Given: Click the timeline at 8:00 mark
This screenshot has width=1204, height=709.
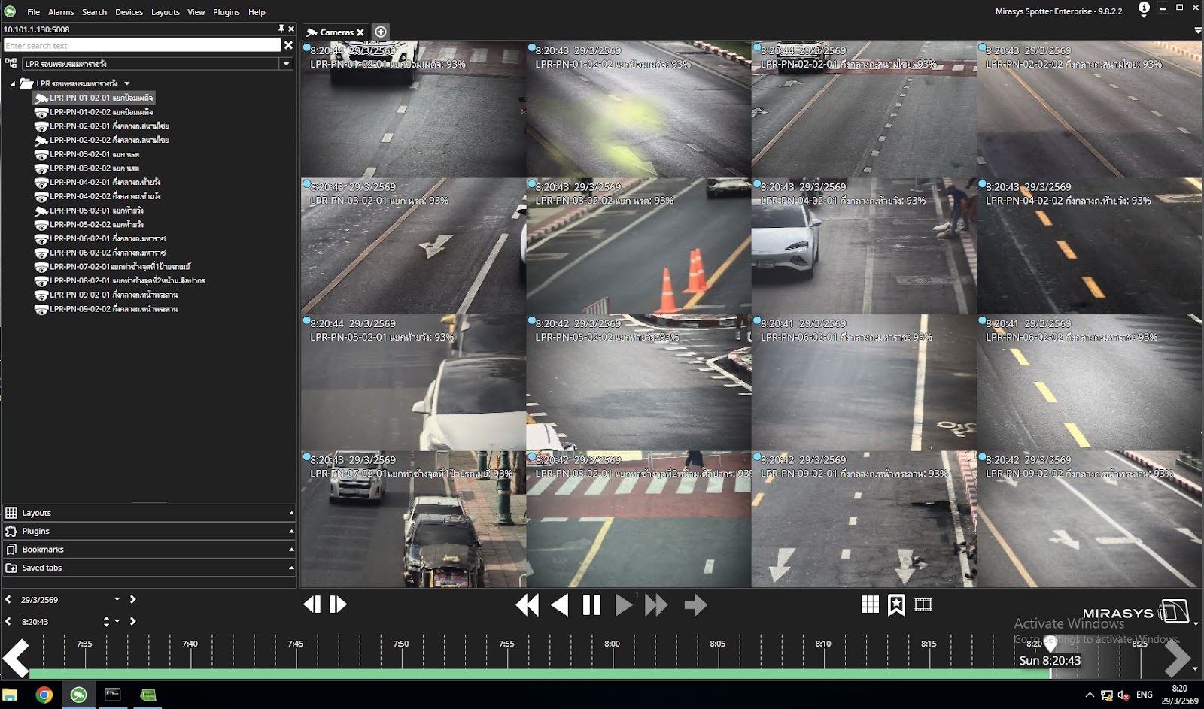Looking at the screenshot, I should pyautogui.click(x=612, y=645).
